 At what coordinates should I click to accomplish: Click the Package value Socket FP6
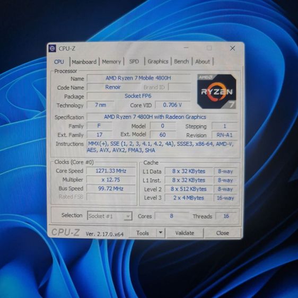tap(138, 96)
